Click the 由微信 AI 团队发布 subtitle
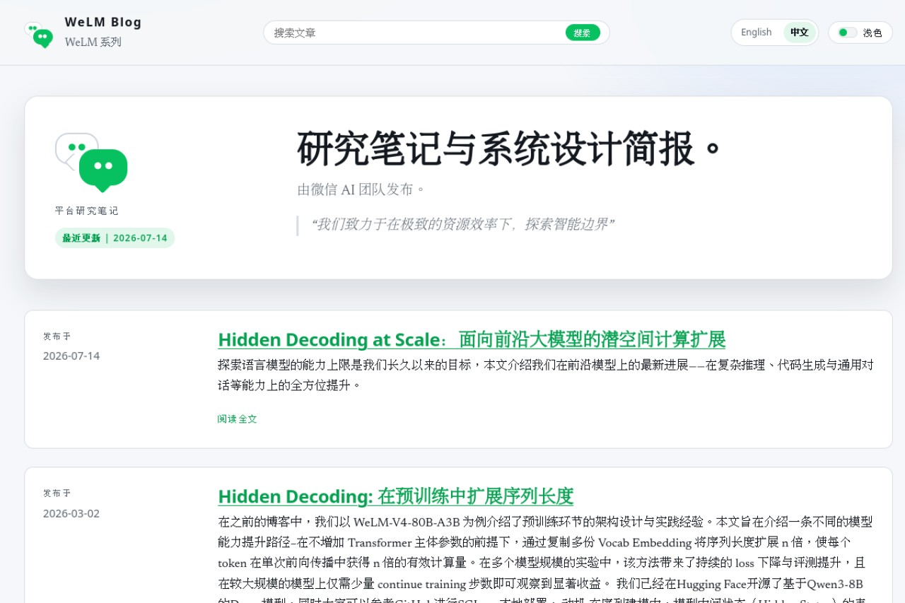 (362, 189)
